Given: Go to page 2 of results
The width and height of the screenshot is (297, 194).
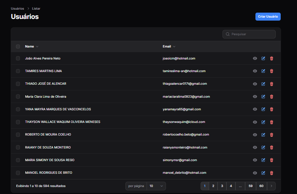Looking at the screenshot, I should pos(213,186).
